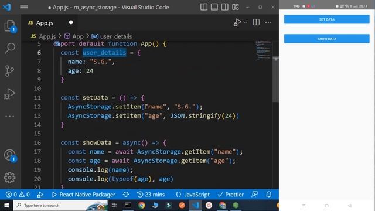Open the Explorer view in activity bar

[9, 26]
